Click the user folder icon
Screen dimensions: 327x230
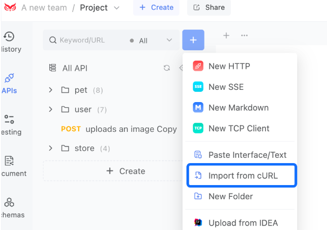tap(65, 109)
